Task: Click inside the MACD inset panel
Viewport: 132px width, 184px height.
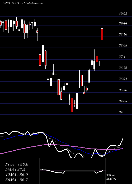Action: point(73,171)
